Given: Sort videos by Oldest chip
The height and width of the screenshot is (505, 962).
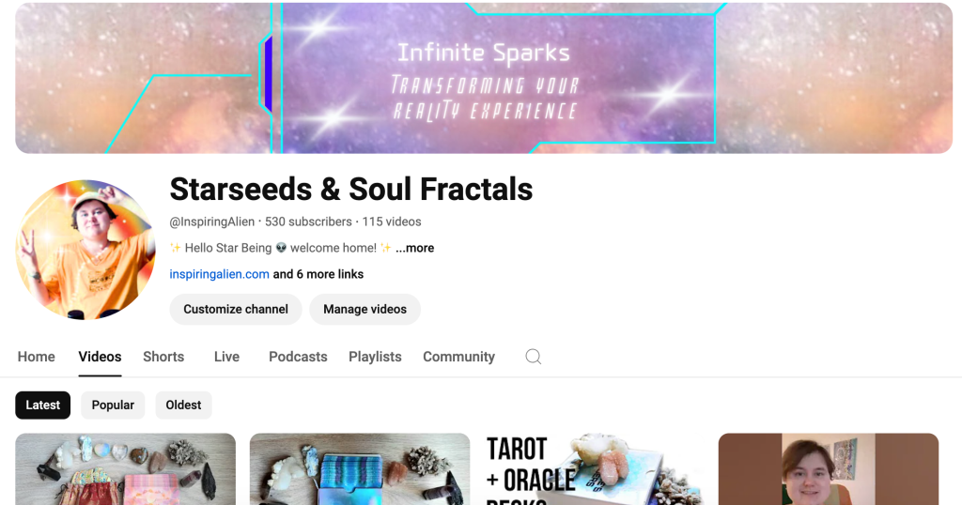Looking at the screenshot, I should click(x=183, y=406).
